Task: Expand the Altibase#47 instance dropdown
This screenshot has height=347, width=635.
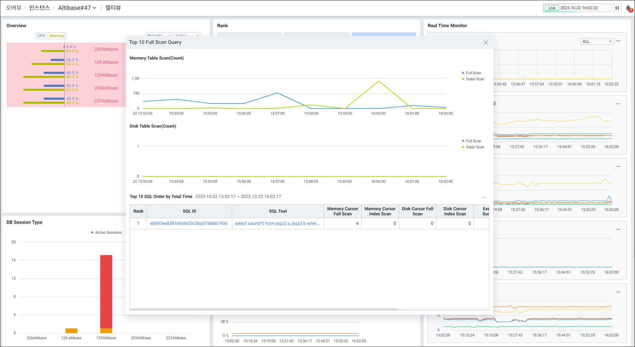Action: (77, 8)
